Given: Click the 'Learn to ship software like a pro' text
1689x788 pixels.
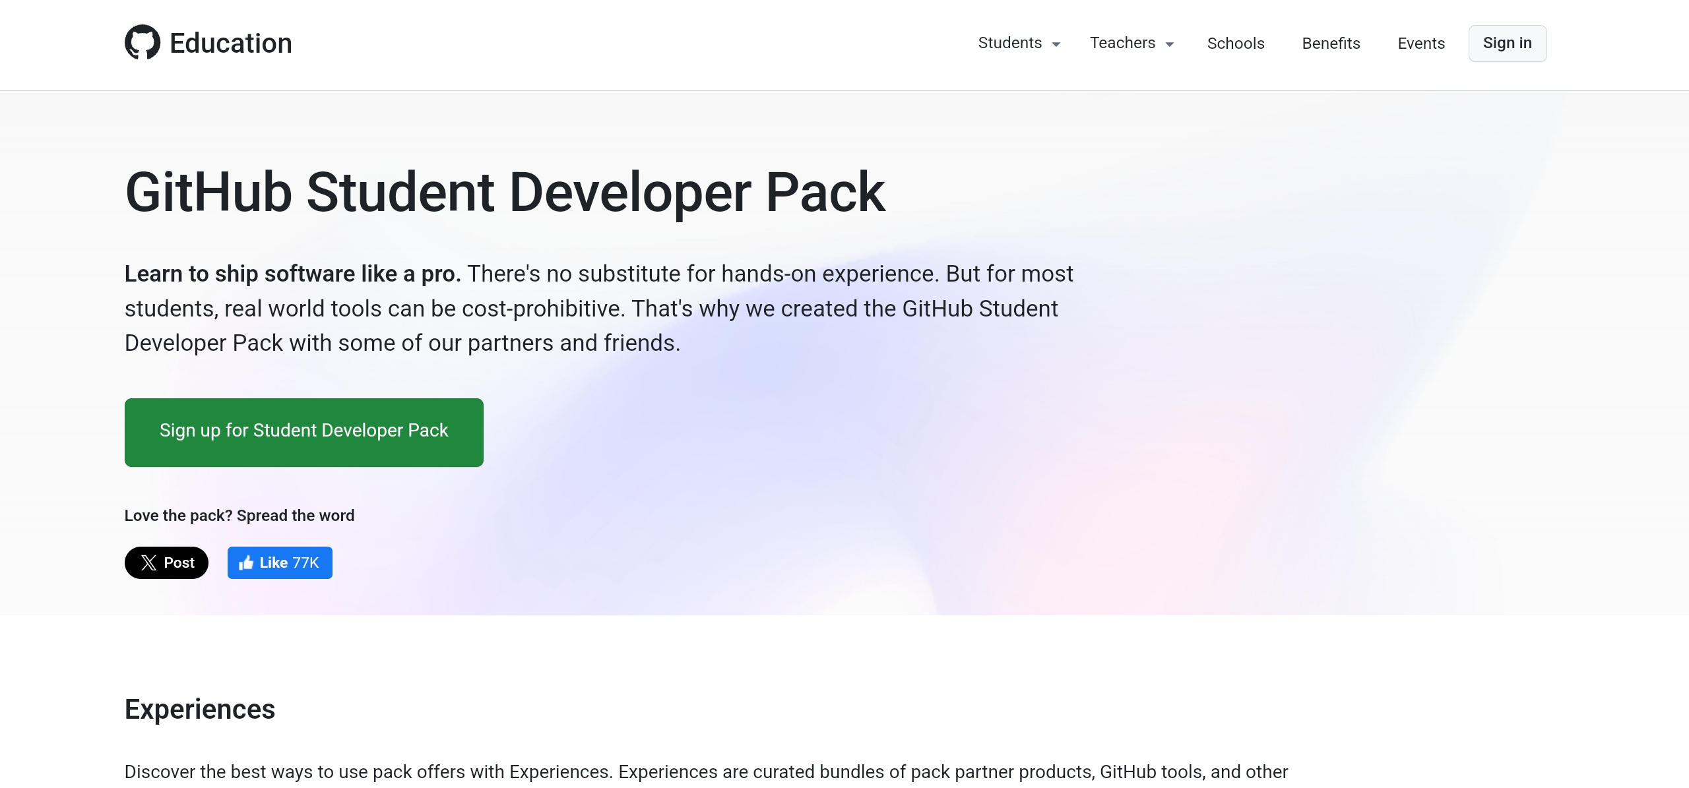Looking at the screenshot, I should 292,274.
